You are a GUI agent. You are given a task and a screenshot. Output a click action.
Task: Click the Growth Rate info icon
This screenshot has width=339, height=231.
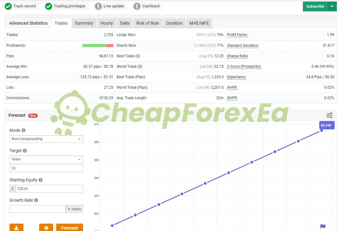pyautogui.click(x=36, y=200)
